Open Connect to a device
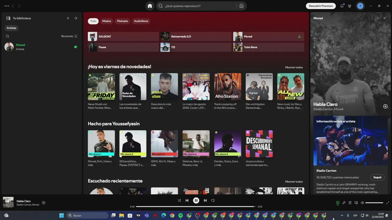392x220 pixels. click(356, 203)
